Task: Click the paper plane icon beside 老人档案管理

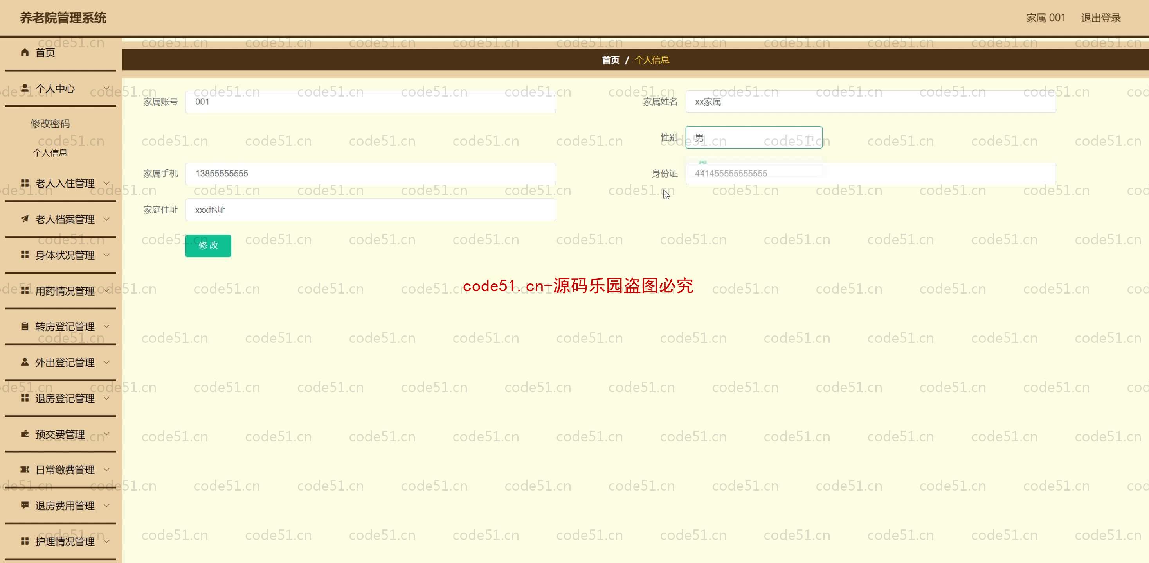Action: coord(25,219)
